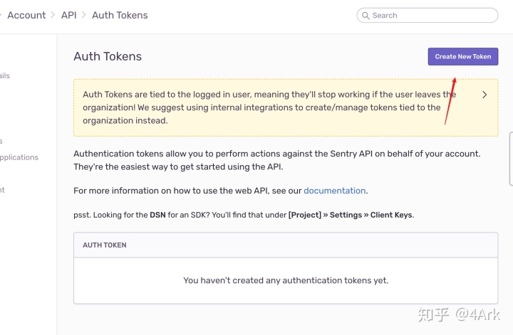
Task: Click the Auth Tokens page heading
Action: (x=108, y=56)
